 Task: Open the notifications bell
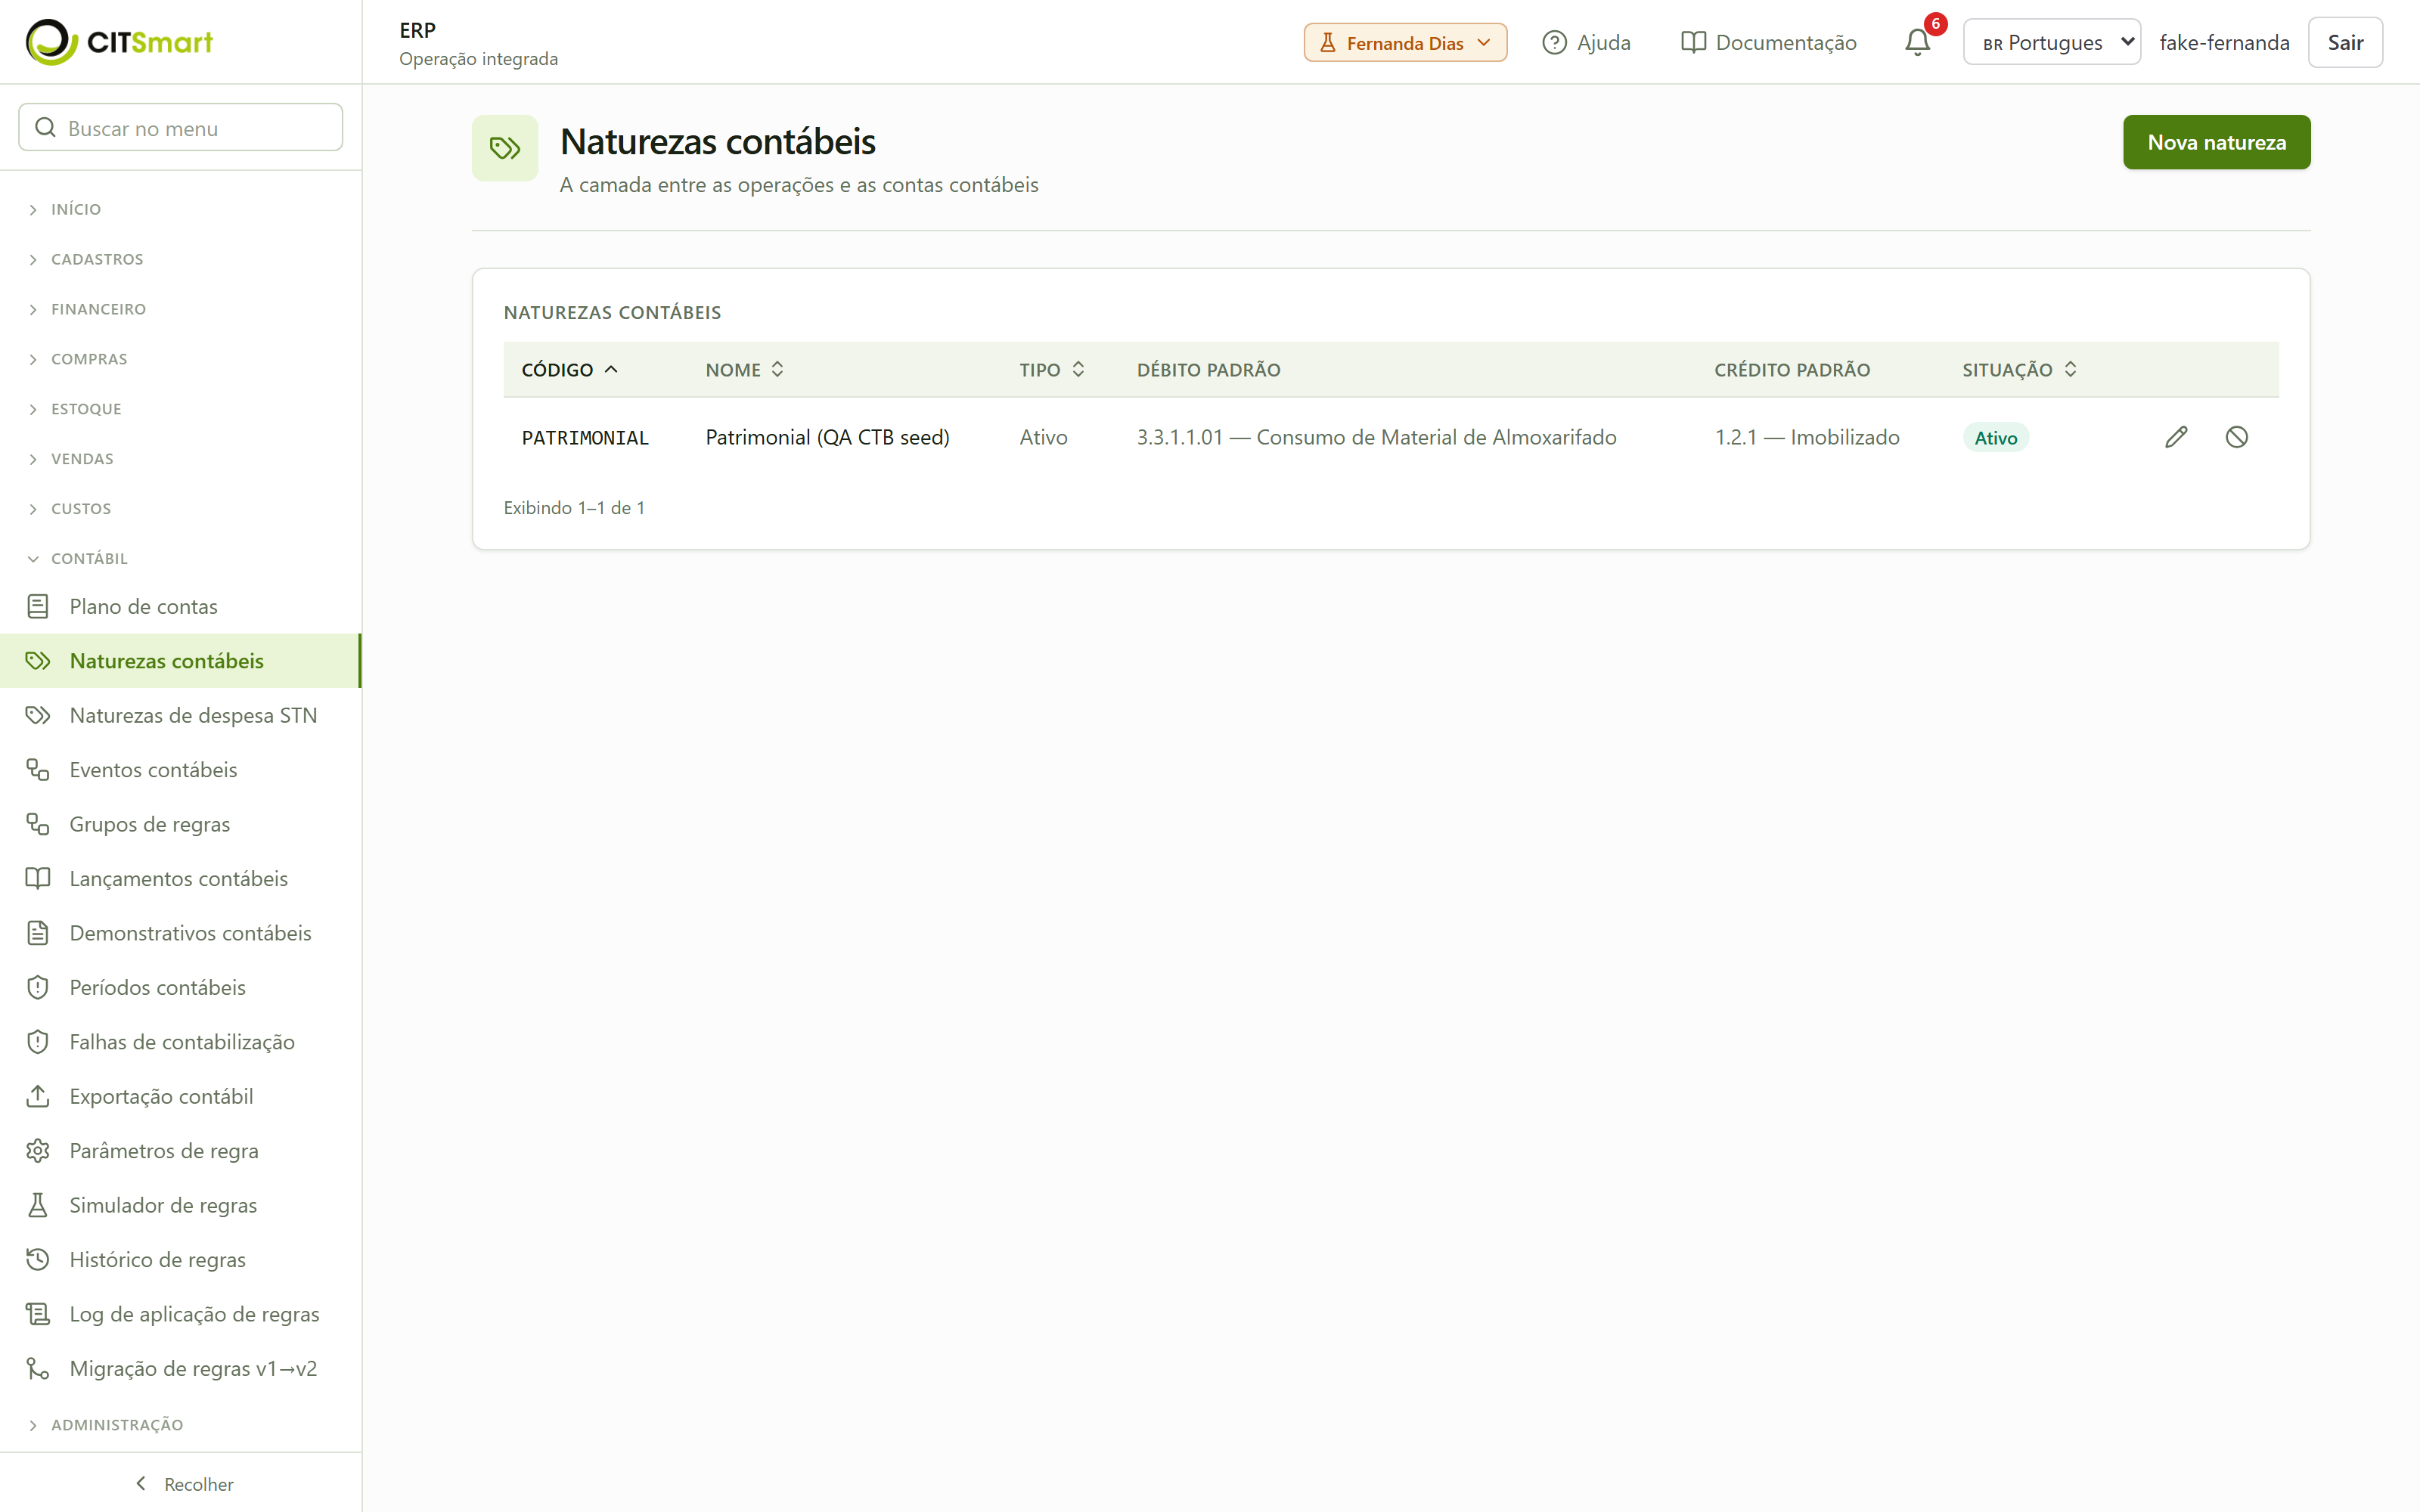tap(1917, 42)
